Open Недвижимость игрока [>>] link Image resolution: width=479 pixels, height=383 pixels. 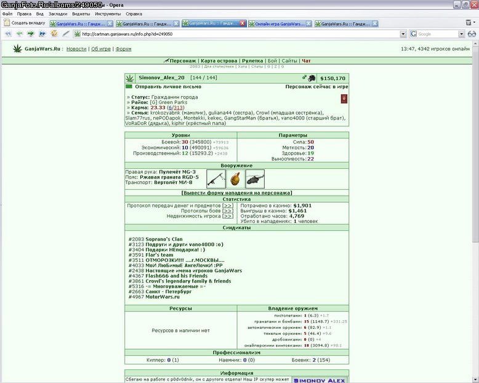(228, 216)
